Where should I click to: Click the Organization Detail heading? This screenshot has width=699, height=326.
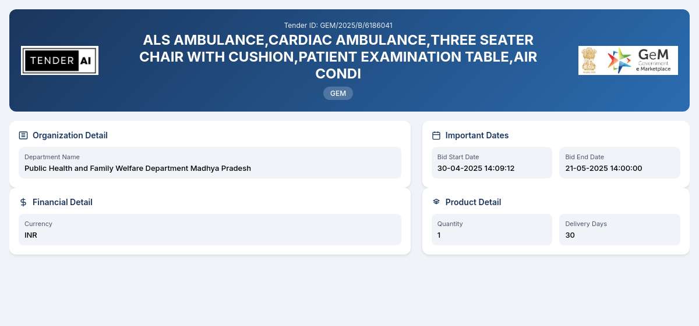pyautogui.click(x=70, y=135)
